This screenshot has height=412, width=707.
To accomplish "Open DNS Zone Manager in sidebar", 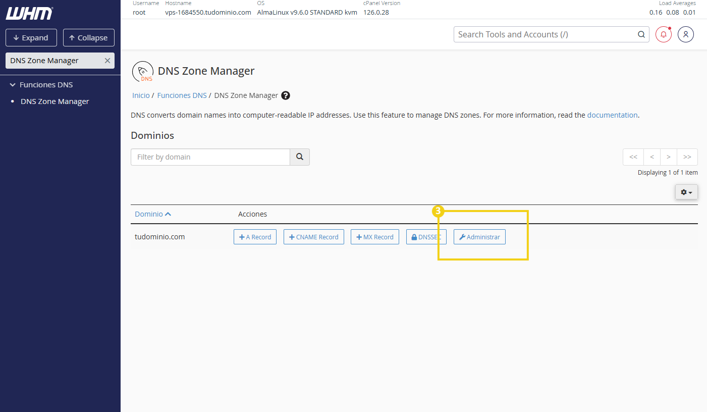I will pyautogui.click(x=55, y=101).
